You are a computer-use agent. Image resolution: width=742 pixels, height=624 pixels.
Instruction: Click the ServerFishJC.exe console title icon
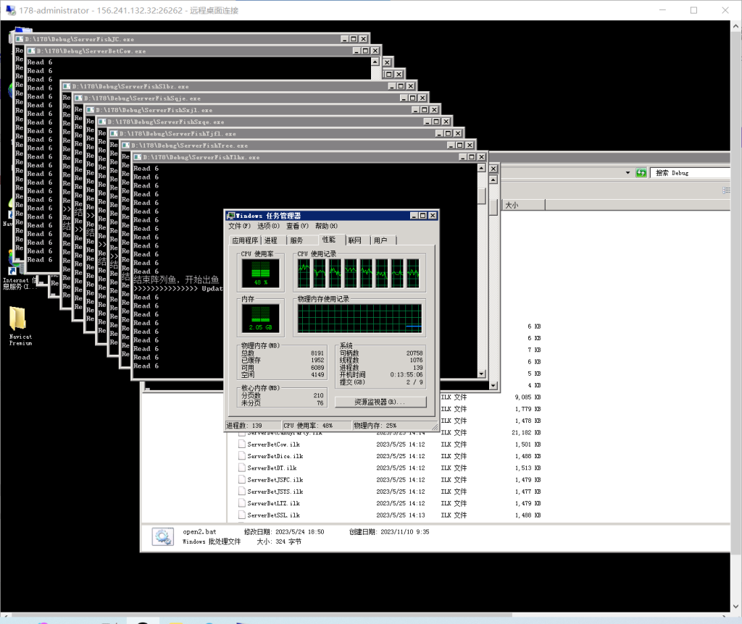[x=20, y=39]
